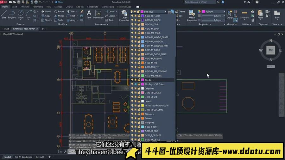Activate the Copy command
The image size is (285, 160).
(46, 16)
